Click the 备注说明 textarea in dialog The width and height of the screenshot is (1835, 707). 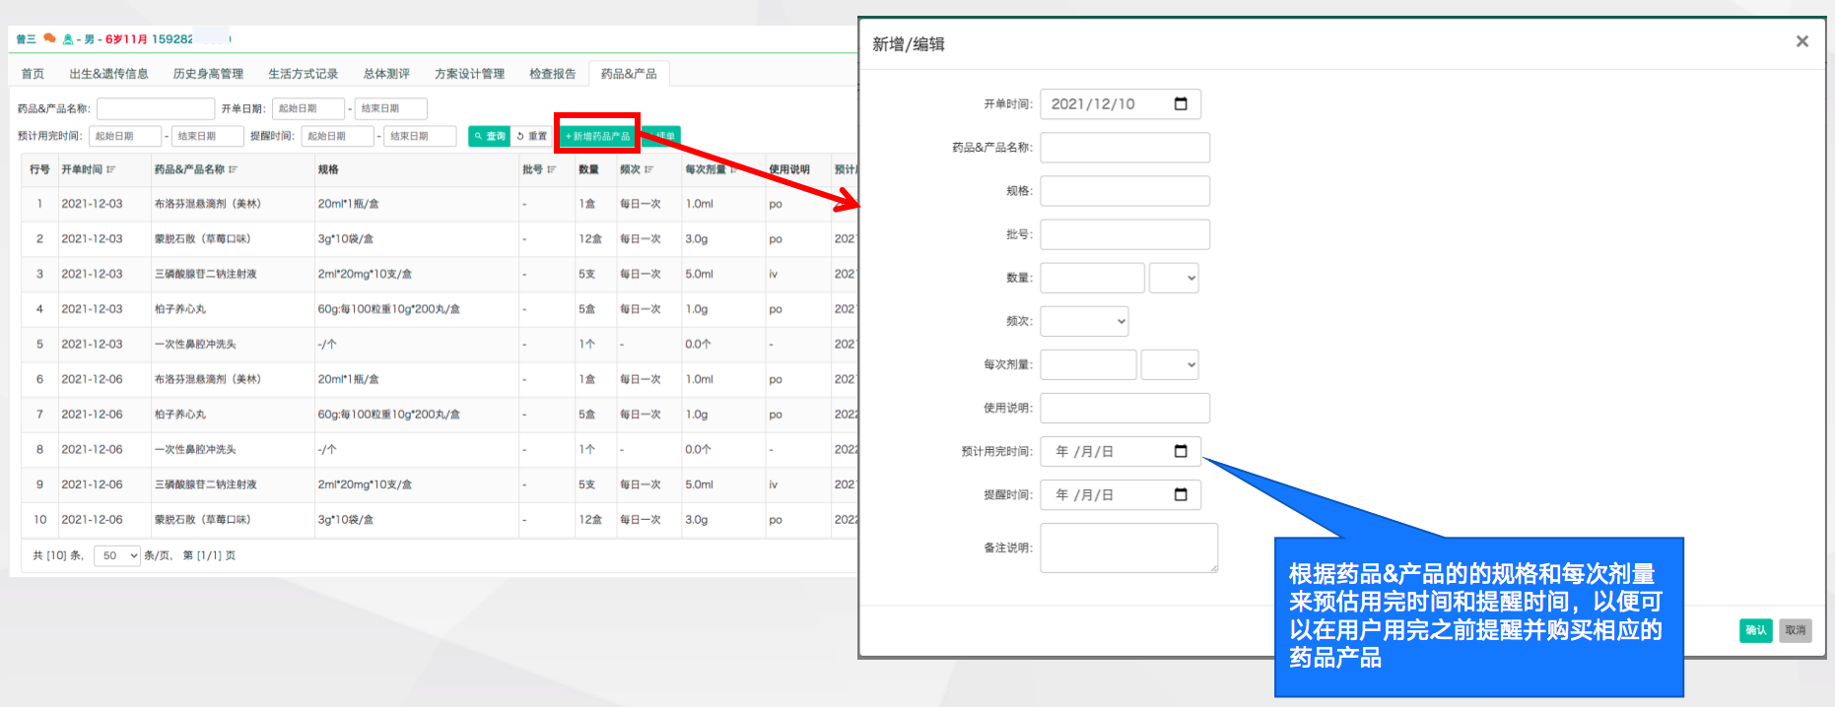[1129, 547]
